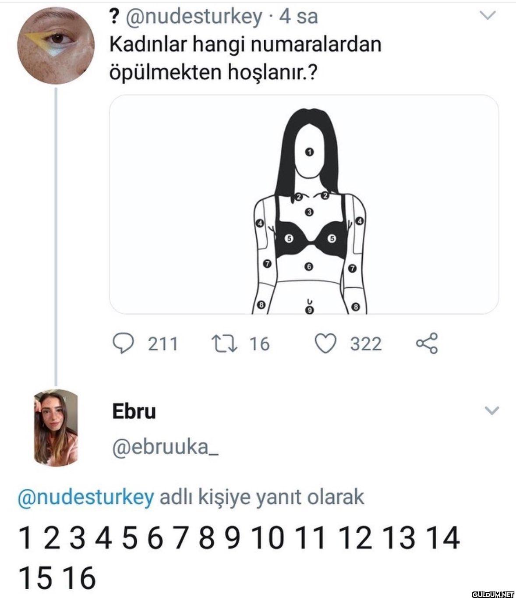
Task: Click the retweet arrows icon
Action: point(225,343)
